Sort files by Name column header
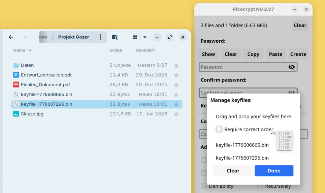This screenshot has width=325, height=193. (19, 50)
